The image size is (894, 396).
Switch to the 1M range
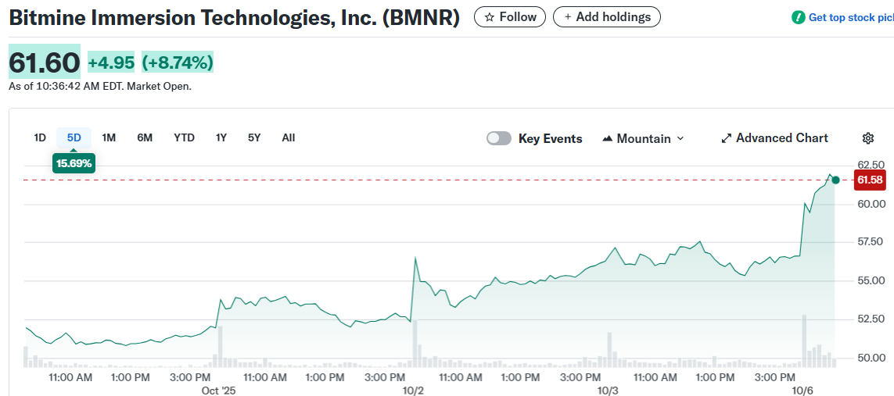click(109, 137)
